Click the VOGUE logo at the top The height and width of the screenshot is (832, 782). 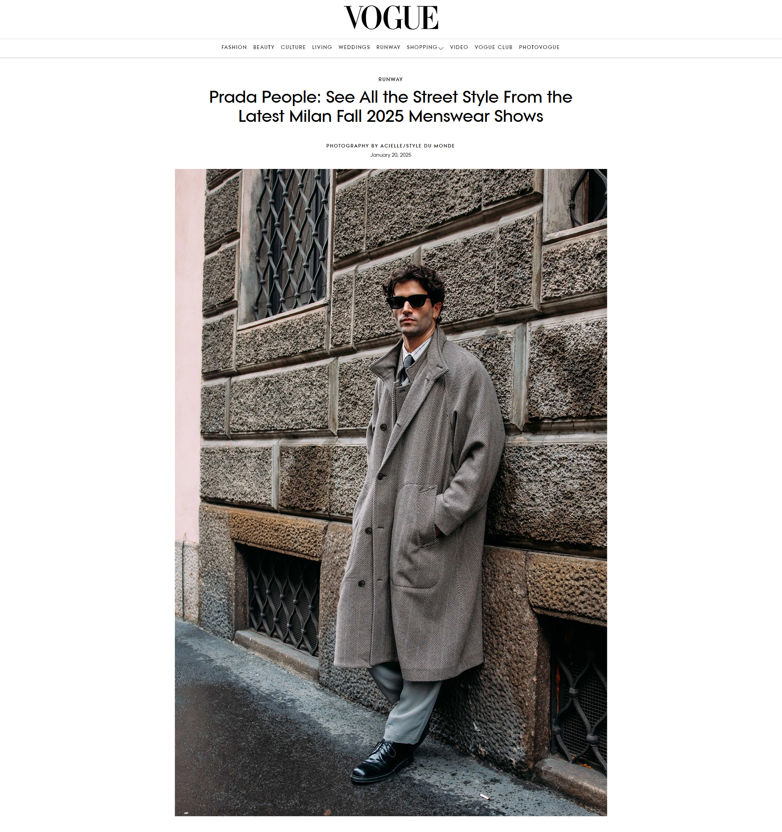391,18
